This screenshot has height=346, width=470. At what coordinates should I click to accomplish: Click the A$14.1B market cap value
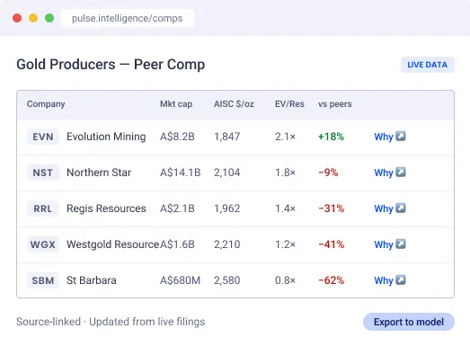pos(180,173)
